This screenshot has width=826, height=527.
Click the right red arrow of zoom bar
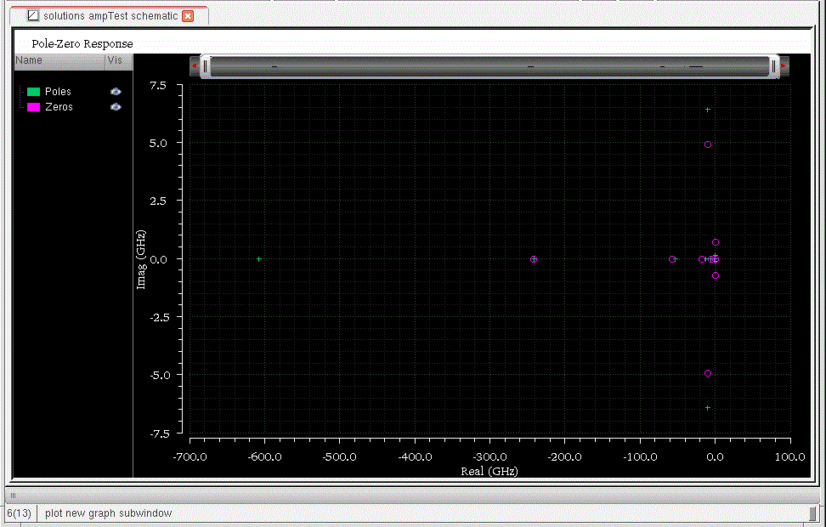(784, 65)
